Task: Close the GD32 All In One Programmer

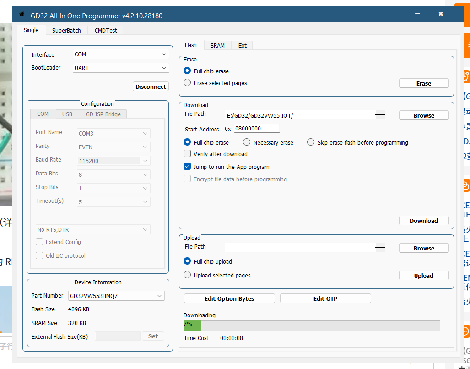Action: [x=441, y=14]
